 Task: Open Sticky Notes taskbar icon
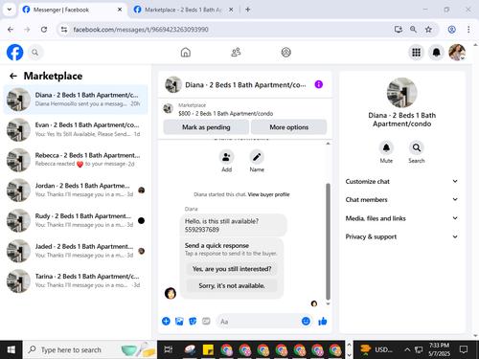pyautogui.click(x=208, y=349)
